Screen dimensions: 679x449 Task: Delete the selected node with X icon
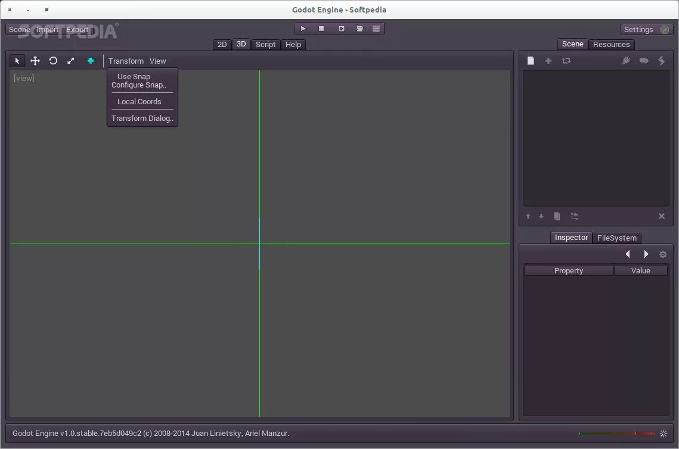[x=662, y=216]
